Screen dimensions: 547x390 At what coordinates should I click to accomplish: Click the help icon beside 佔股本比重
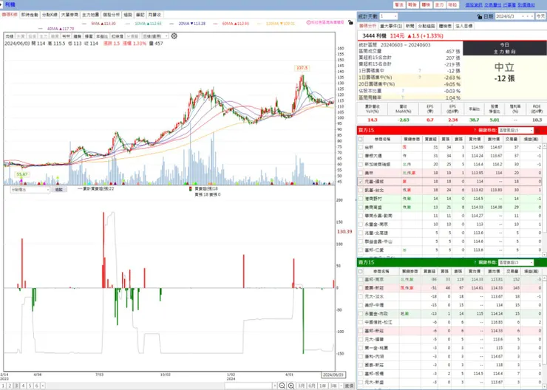(403, 91)
